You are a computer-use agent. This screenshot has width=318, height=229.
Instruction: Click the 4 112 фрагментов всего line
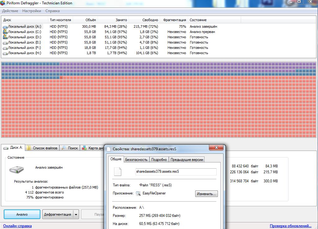[x=44, y=192]
